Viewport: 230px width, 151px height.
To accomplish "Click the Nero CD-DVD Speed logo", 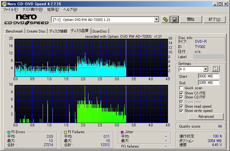I will coord(26,19).
